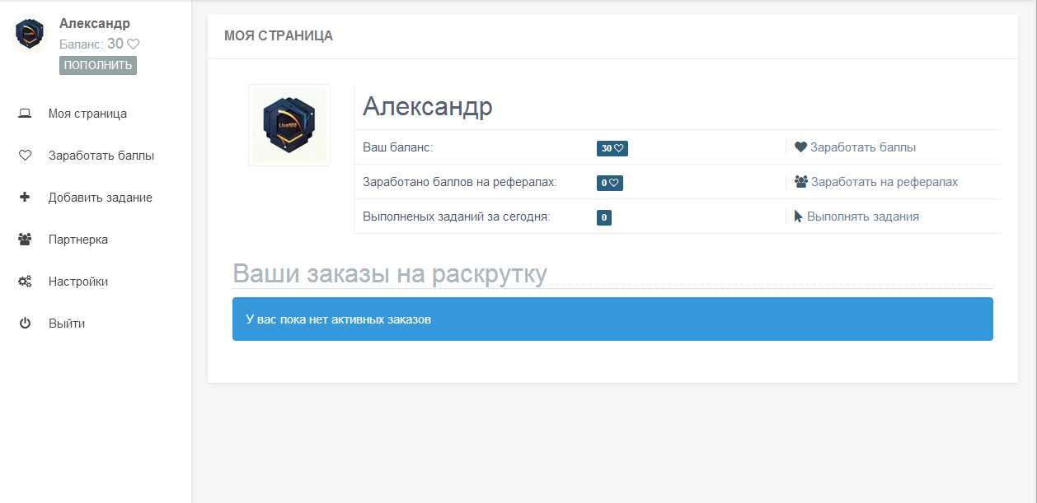Go to Добавить задание in sidebar
1037x503 pixels.
pos(101,198)
